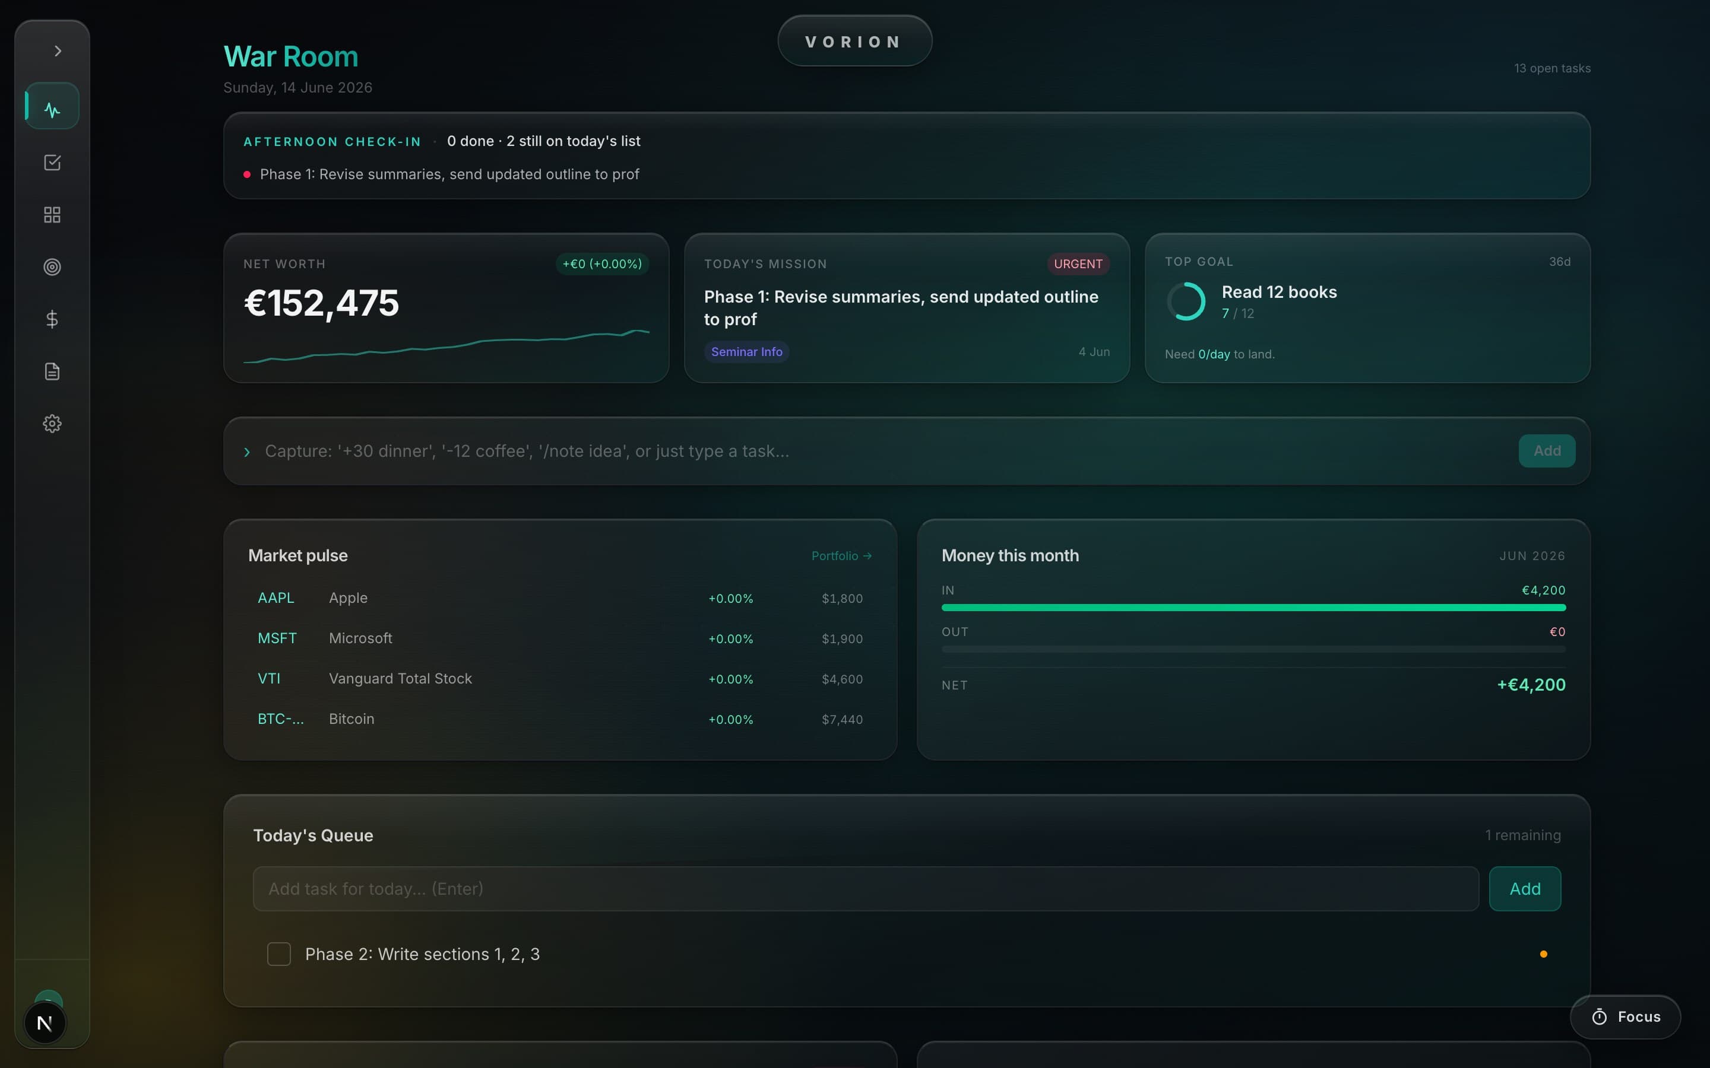Click the €152,475 net worth figure

point(321,303)
